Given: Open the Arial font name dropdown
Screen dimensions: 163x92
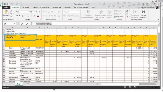Looking at the screenshot, I should tap(29, 12).
